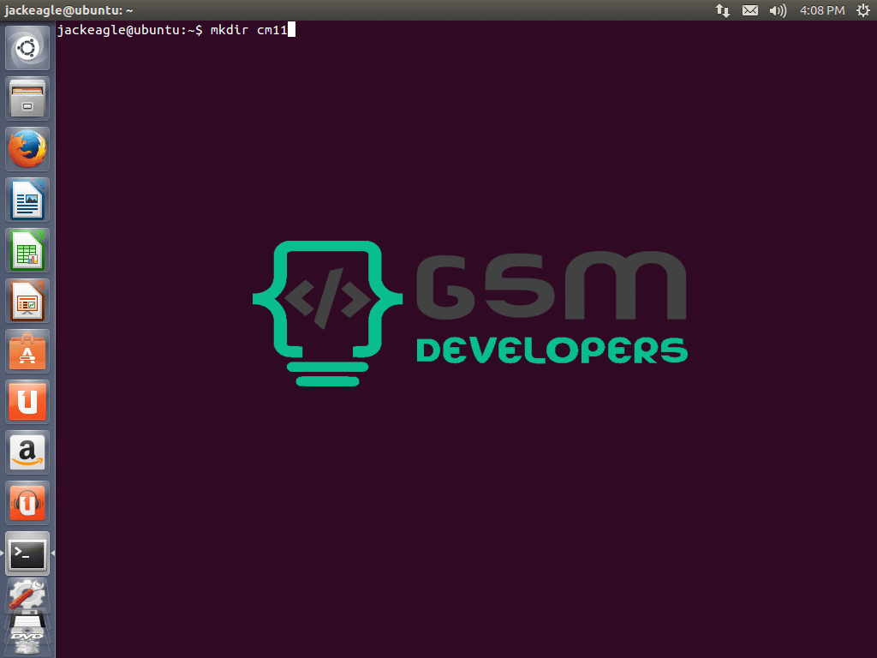Open the network connections indicator
This screenshot has height=658, width=877.
coord(723,10)
